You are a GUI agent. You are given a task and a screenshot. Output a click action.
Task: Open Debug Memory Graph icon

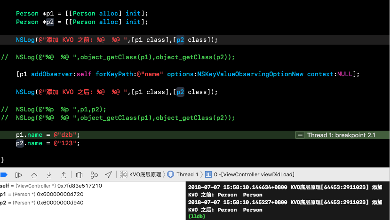click(94, 175)
